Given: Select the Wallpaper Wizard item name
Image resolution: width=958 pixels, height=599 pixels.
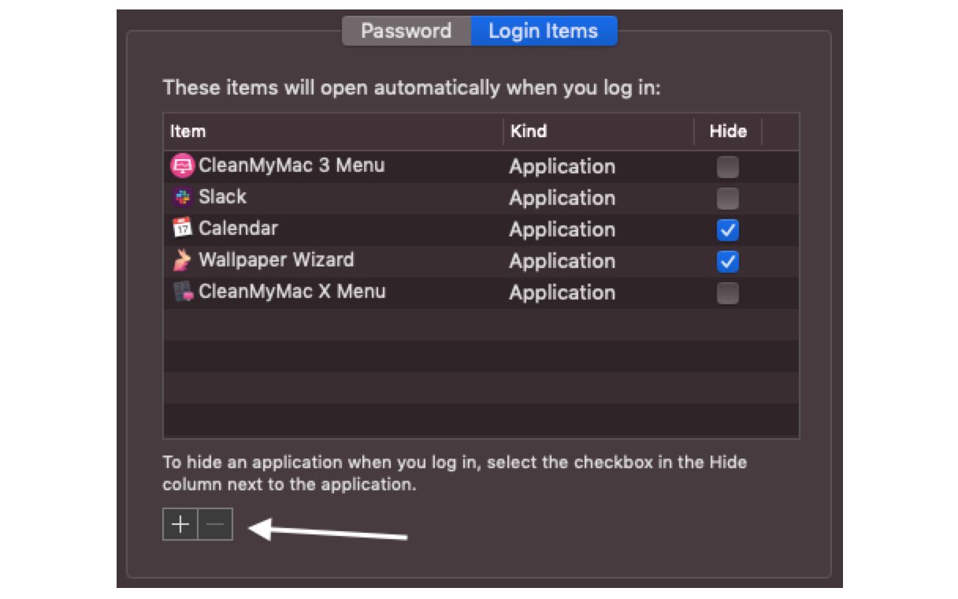Looking at the screenshot, I should point(277,260).
